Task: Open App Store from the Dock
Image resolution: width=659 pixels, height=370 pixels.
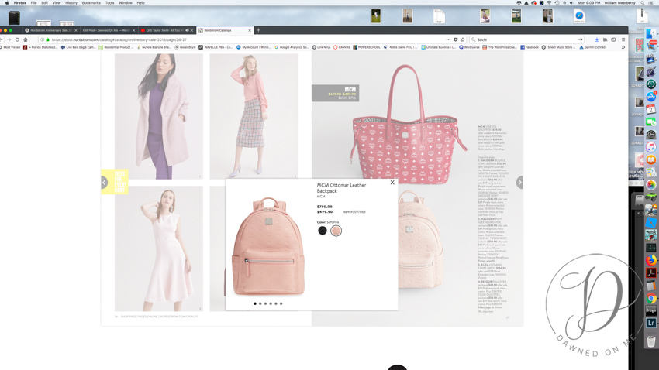Action: (651, 97)
